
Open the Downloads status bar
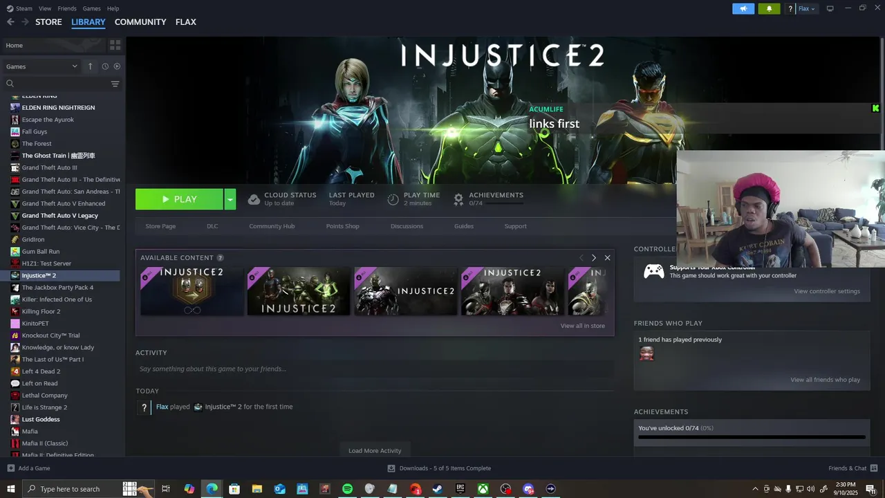439,468
